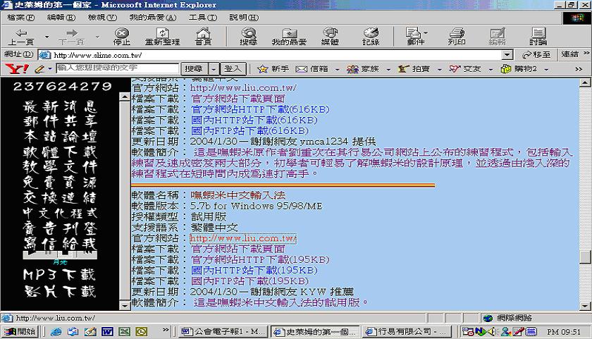The height and width of the screenshot is (339, 592).
Task: Switch to 公會電子報1 taskbar window
Action: (x=223, y=332)
